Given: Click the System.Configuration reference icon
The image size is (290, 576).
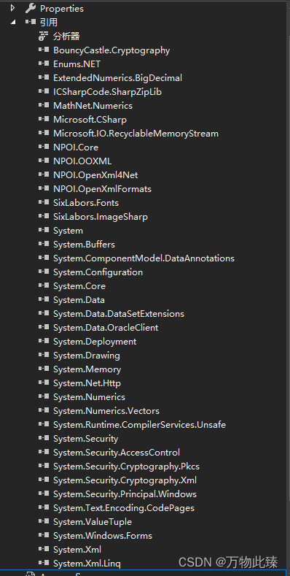Looking at the screenshot, I should coord(44,272).
